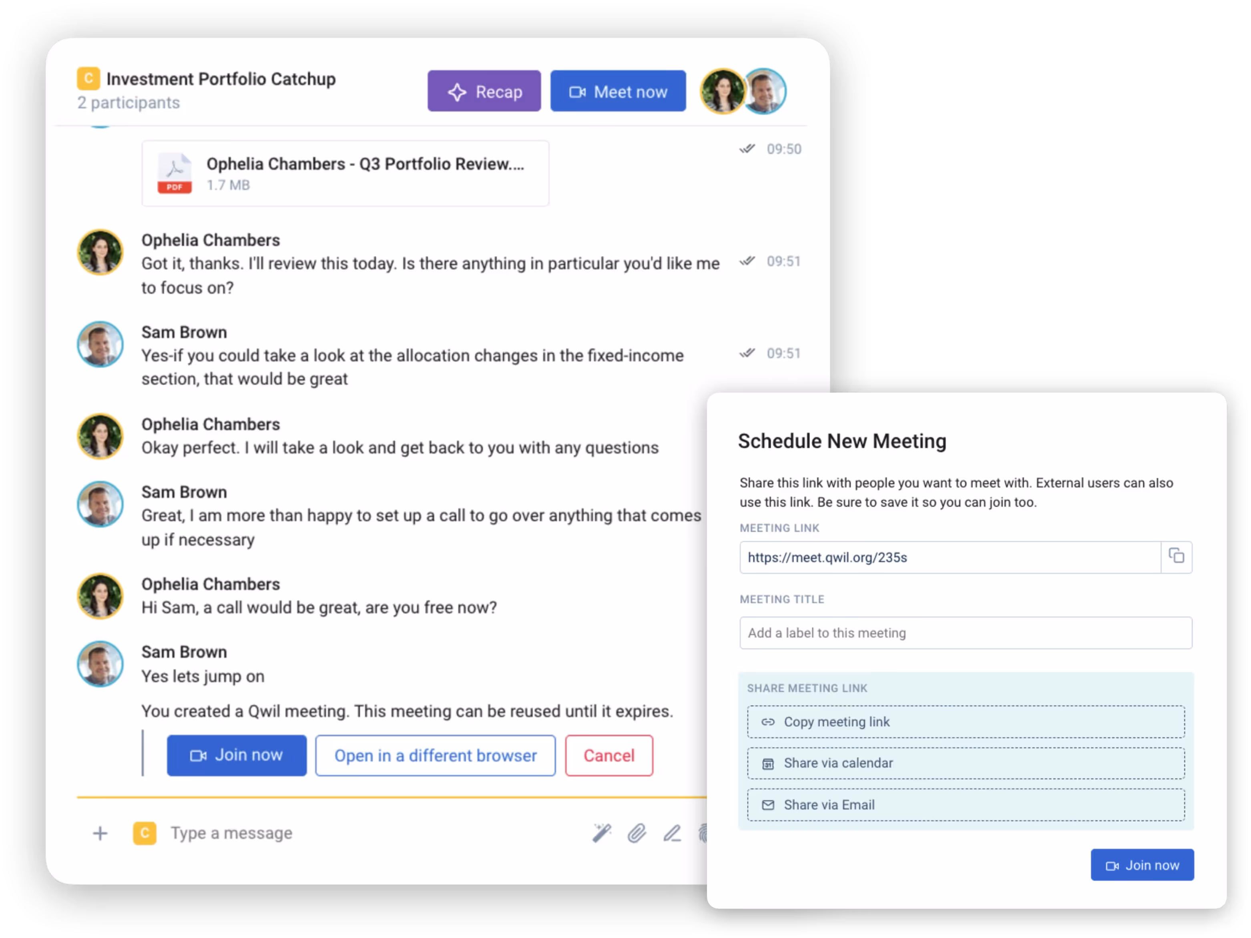Click the pen signature icon
1251x938 pixels.
672,833
